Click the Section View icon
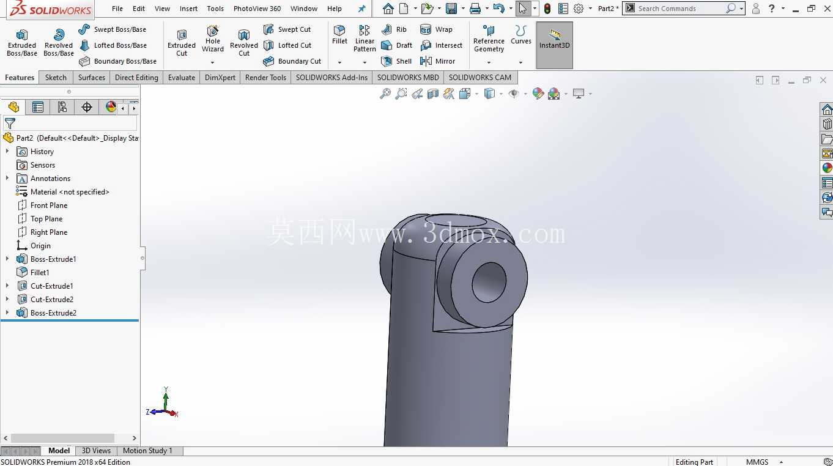Viewport: 833px width, 466px height. click(x=433, y=94)
